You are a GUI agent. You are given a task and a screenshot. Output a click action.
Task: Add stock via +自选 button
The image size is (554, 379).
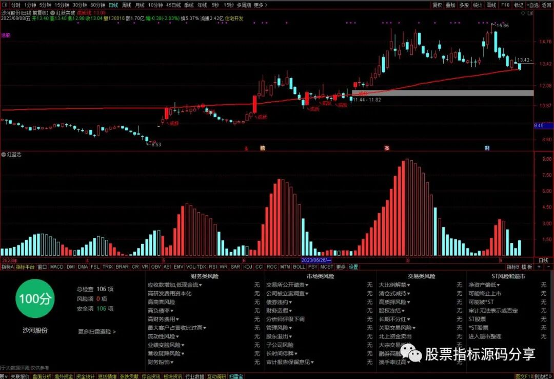[533, 5]
